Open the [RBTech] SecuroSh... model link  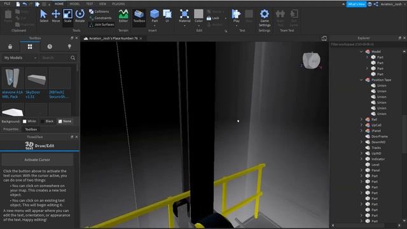pyautogui.click(x=59, y=94)
